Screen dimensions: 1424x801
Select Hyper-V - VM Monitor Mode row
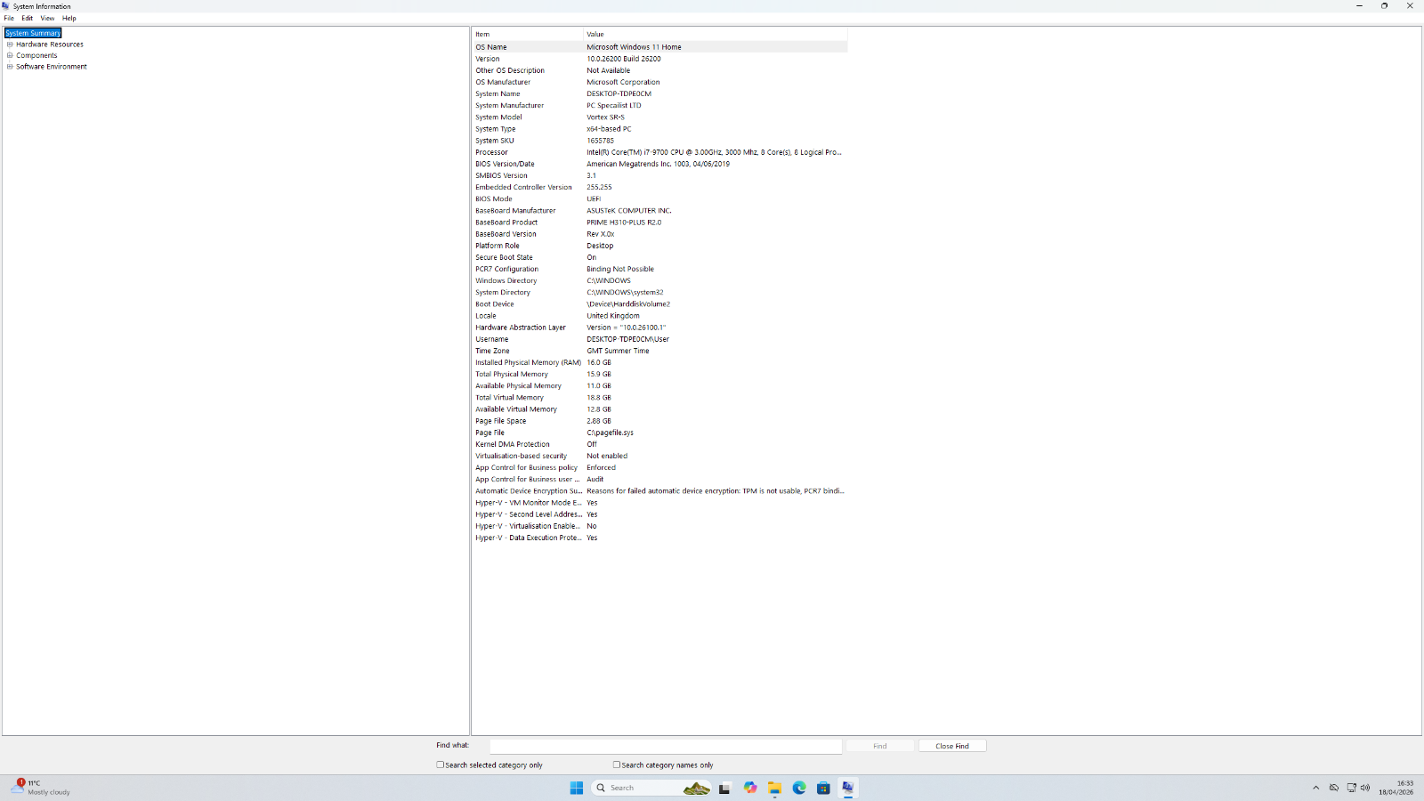[659, 503]
